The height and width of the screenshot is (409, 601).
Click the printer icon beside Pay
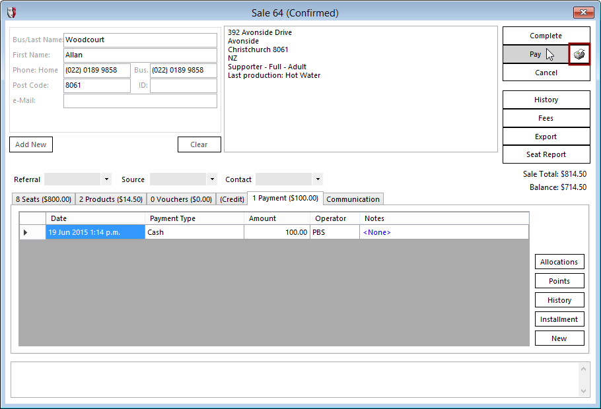(579, 54)
